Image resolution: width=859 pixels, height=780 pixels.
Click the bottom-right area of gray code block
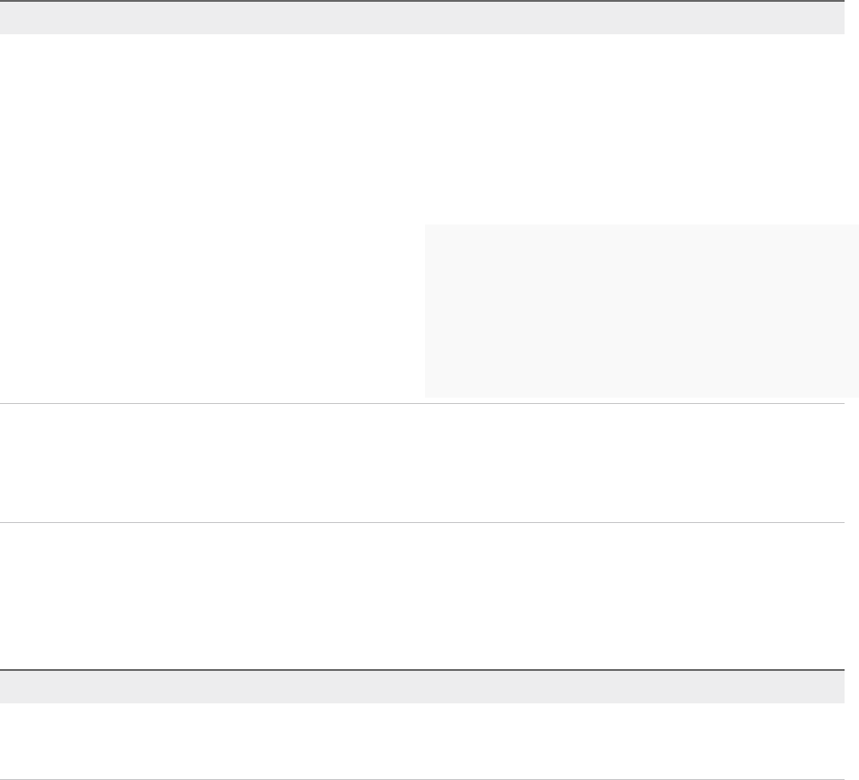click(830, 383)
